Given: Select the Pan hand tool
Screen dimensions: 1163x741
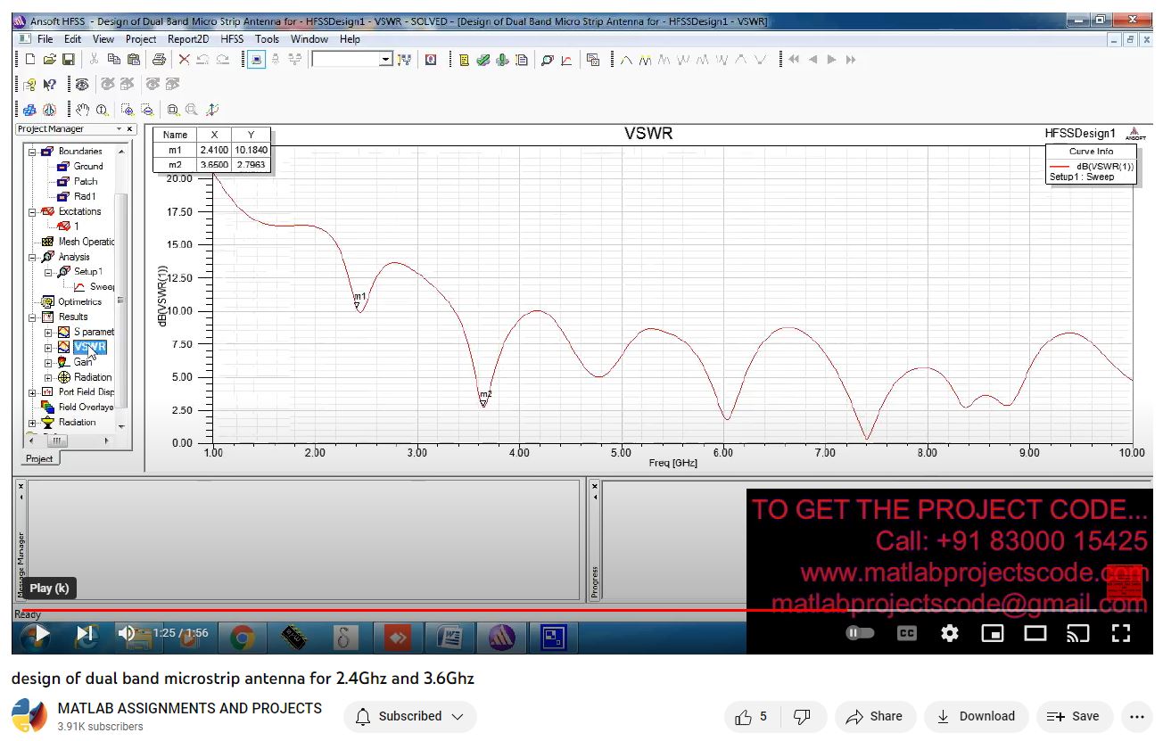Looking at the screenshot, I should click(82, 111).
